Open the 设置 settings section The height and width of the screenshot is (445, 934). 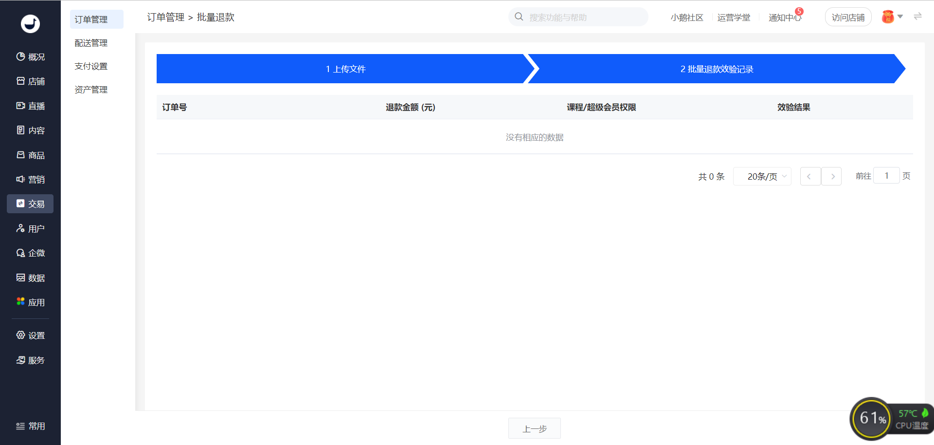[x=30, y=335]
